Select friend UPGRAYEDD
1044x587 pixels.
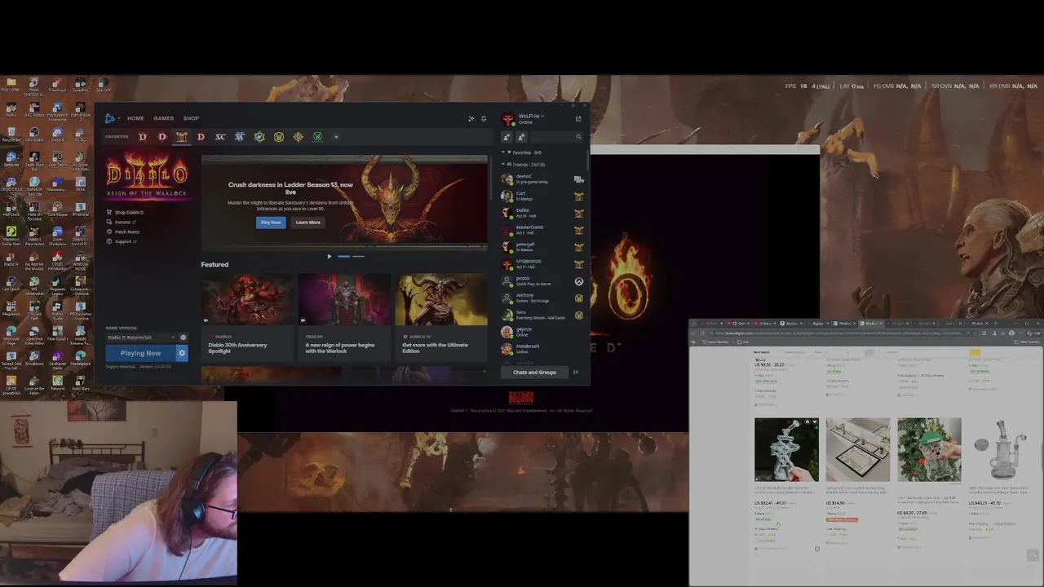point(542,264)
